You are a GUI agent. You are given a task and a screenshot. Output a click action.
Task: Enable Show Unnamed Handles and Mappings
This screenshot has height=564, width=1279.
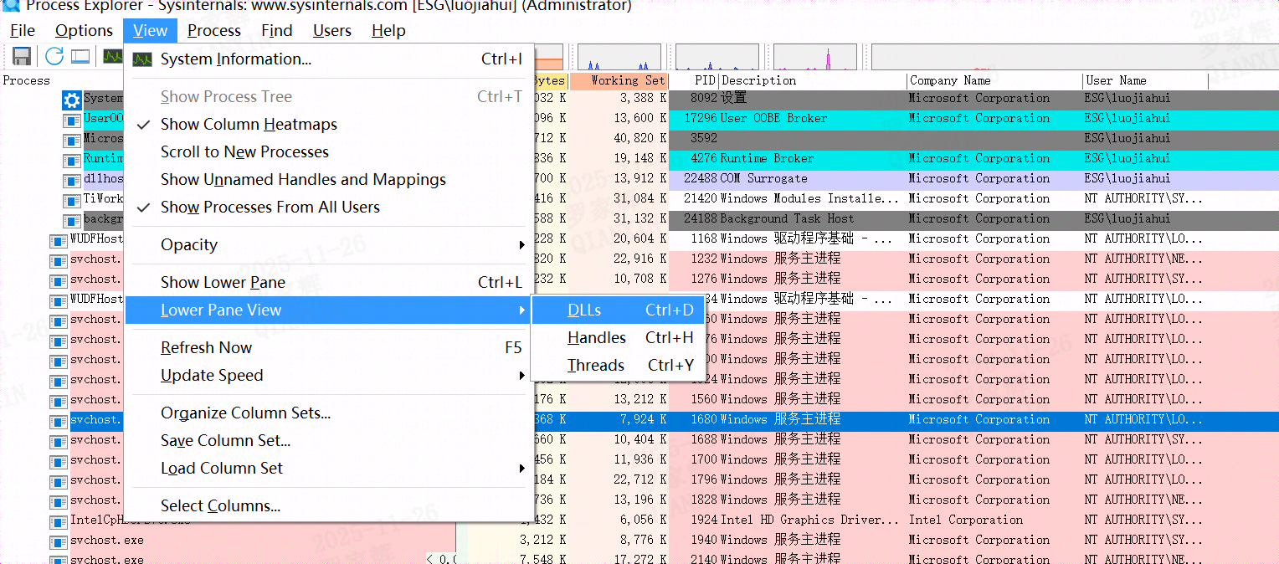[x=329, y=179]
